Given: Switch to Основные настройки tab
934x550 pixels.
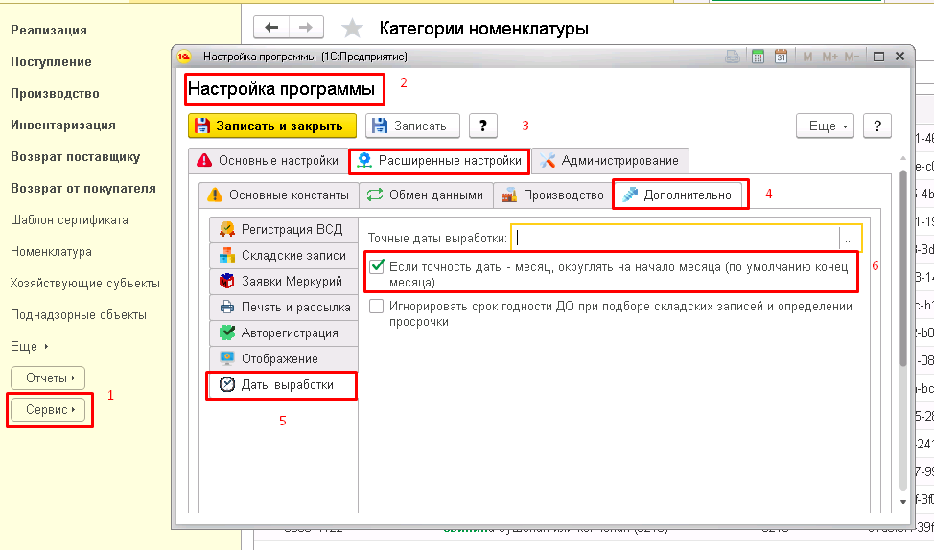Looking at the screenshot, I should coord(269,161).
